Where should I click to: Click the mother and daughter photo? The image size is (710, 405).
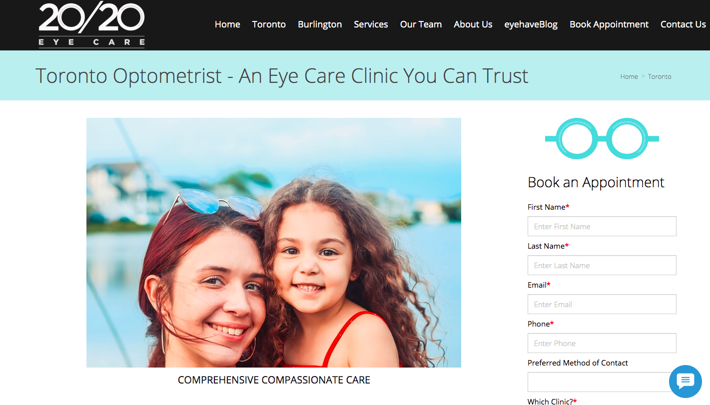pos(274,243)
